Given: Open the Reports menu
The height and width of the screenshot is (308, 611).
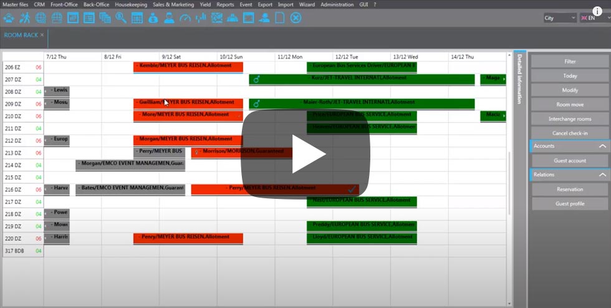Looking at the screenshot, I should click(x=225, y=5).
